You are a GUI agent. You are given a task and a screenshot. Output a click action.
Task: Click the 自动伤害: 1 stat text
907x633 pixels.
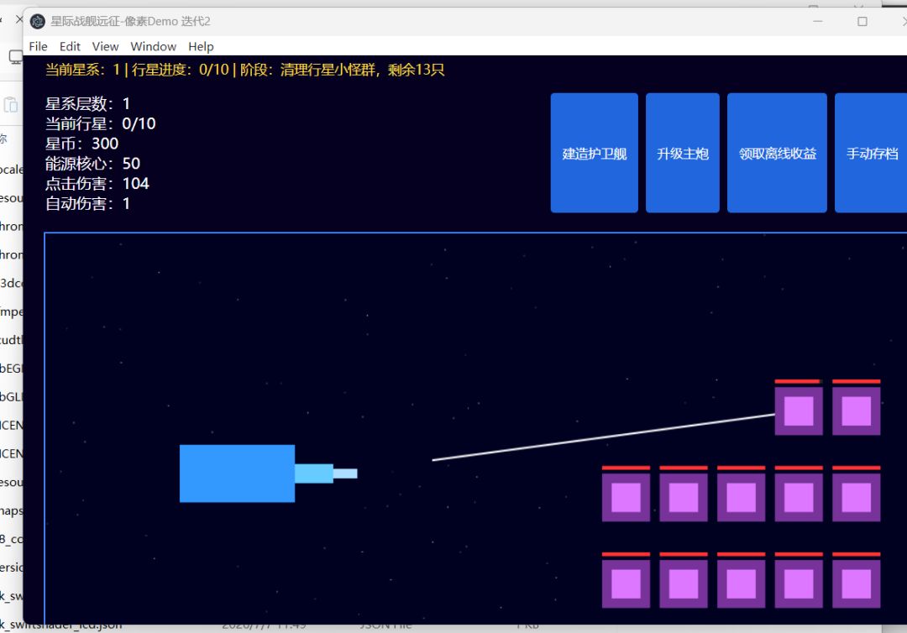87,203
